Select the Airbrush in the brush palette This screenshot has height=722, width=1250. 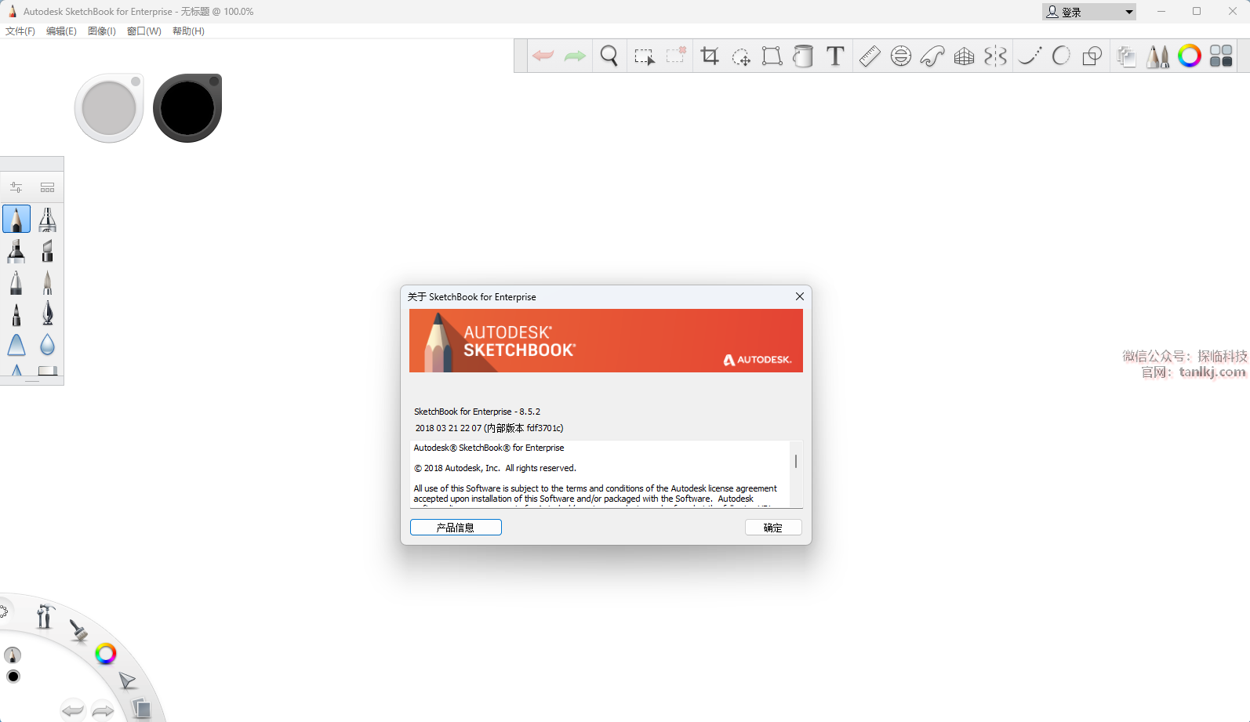pyautogui.click(x=48, y=219)
